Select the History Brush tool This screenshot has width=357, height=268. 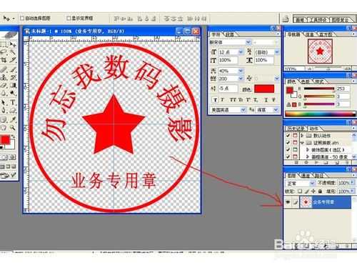tap(14, 77)
